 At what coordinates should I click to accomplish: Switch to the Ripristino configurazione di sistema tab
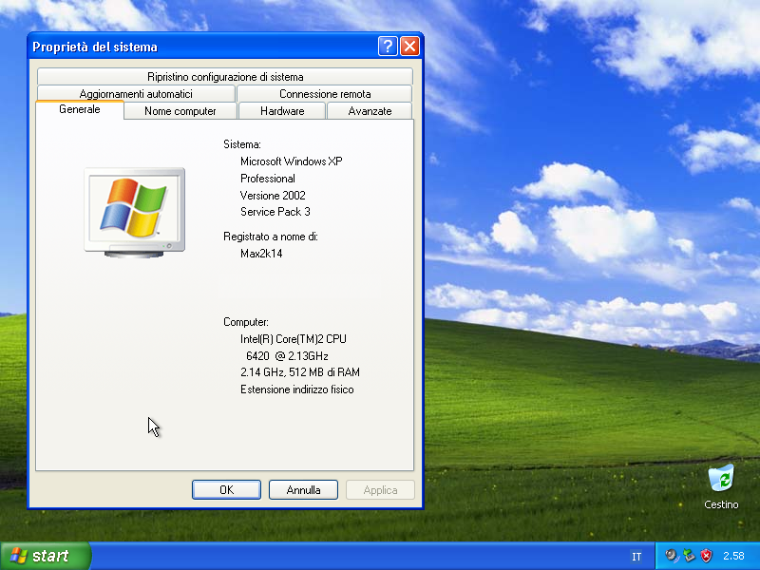pos(225,77)
